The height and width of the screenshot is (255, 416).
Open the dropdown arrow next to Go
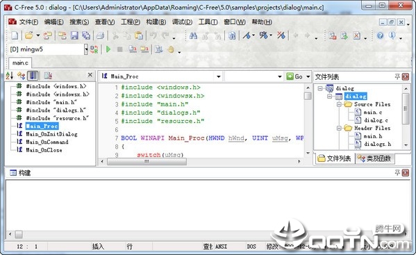coord(308,76)
